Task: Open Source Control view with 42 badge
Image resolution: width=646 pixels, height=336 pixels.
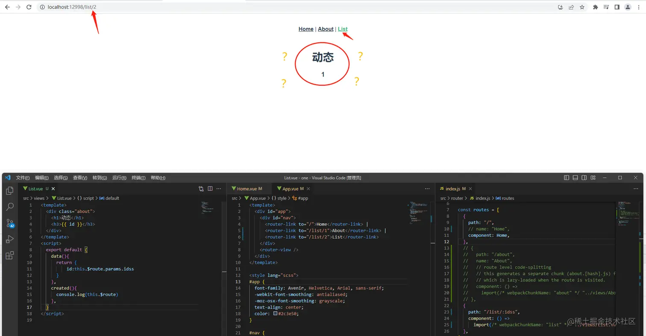Action: (9, 223)
